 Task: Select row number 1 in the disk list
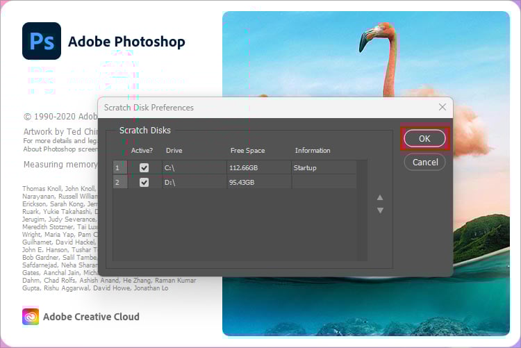coord(120,168)
